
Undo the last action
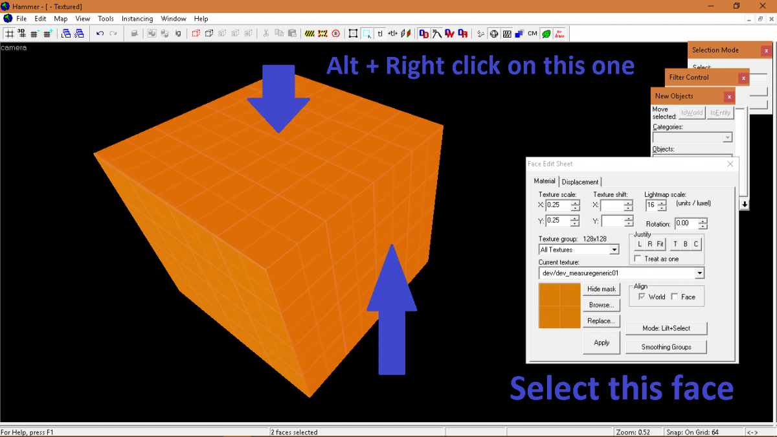pos(100,33)
